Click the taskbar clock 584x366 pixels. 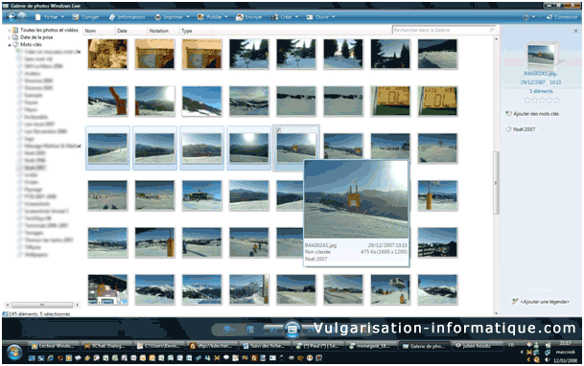(x=565, y=352)
